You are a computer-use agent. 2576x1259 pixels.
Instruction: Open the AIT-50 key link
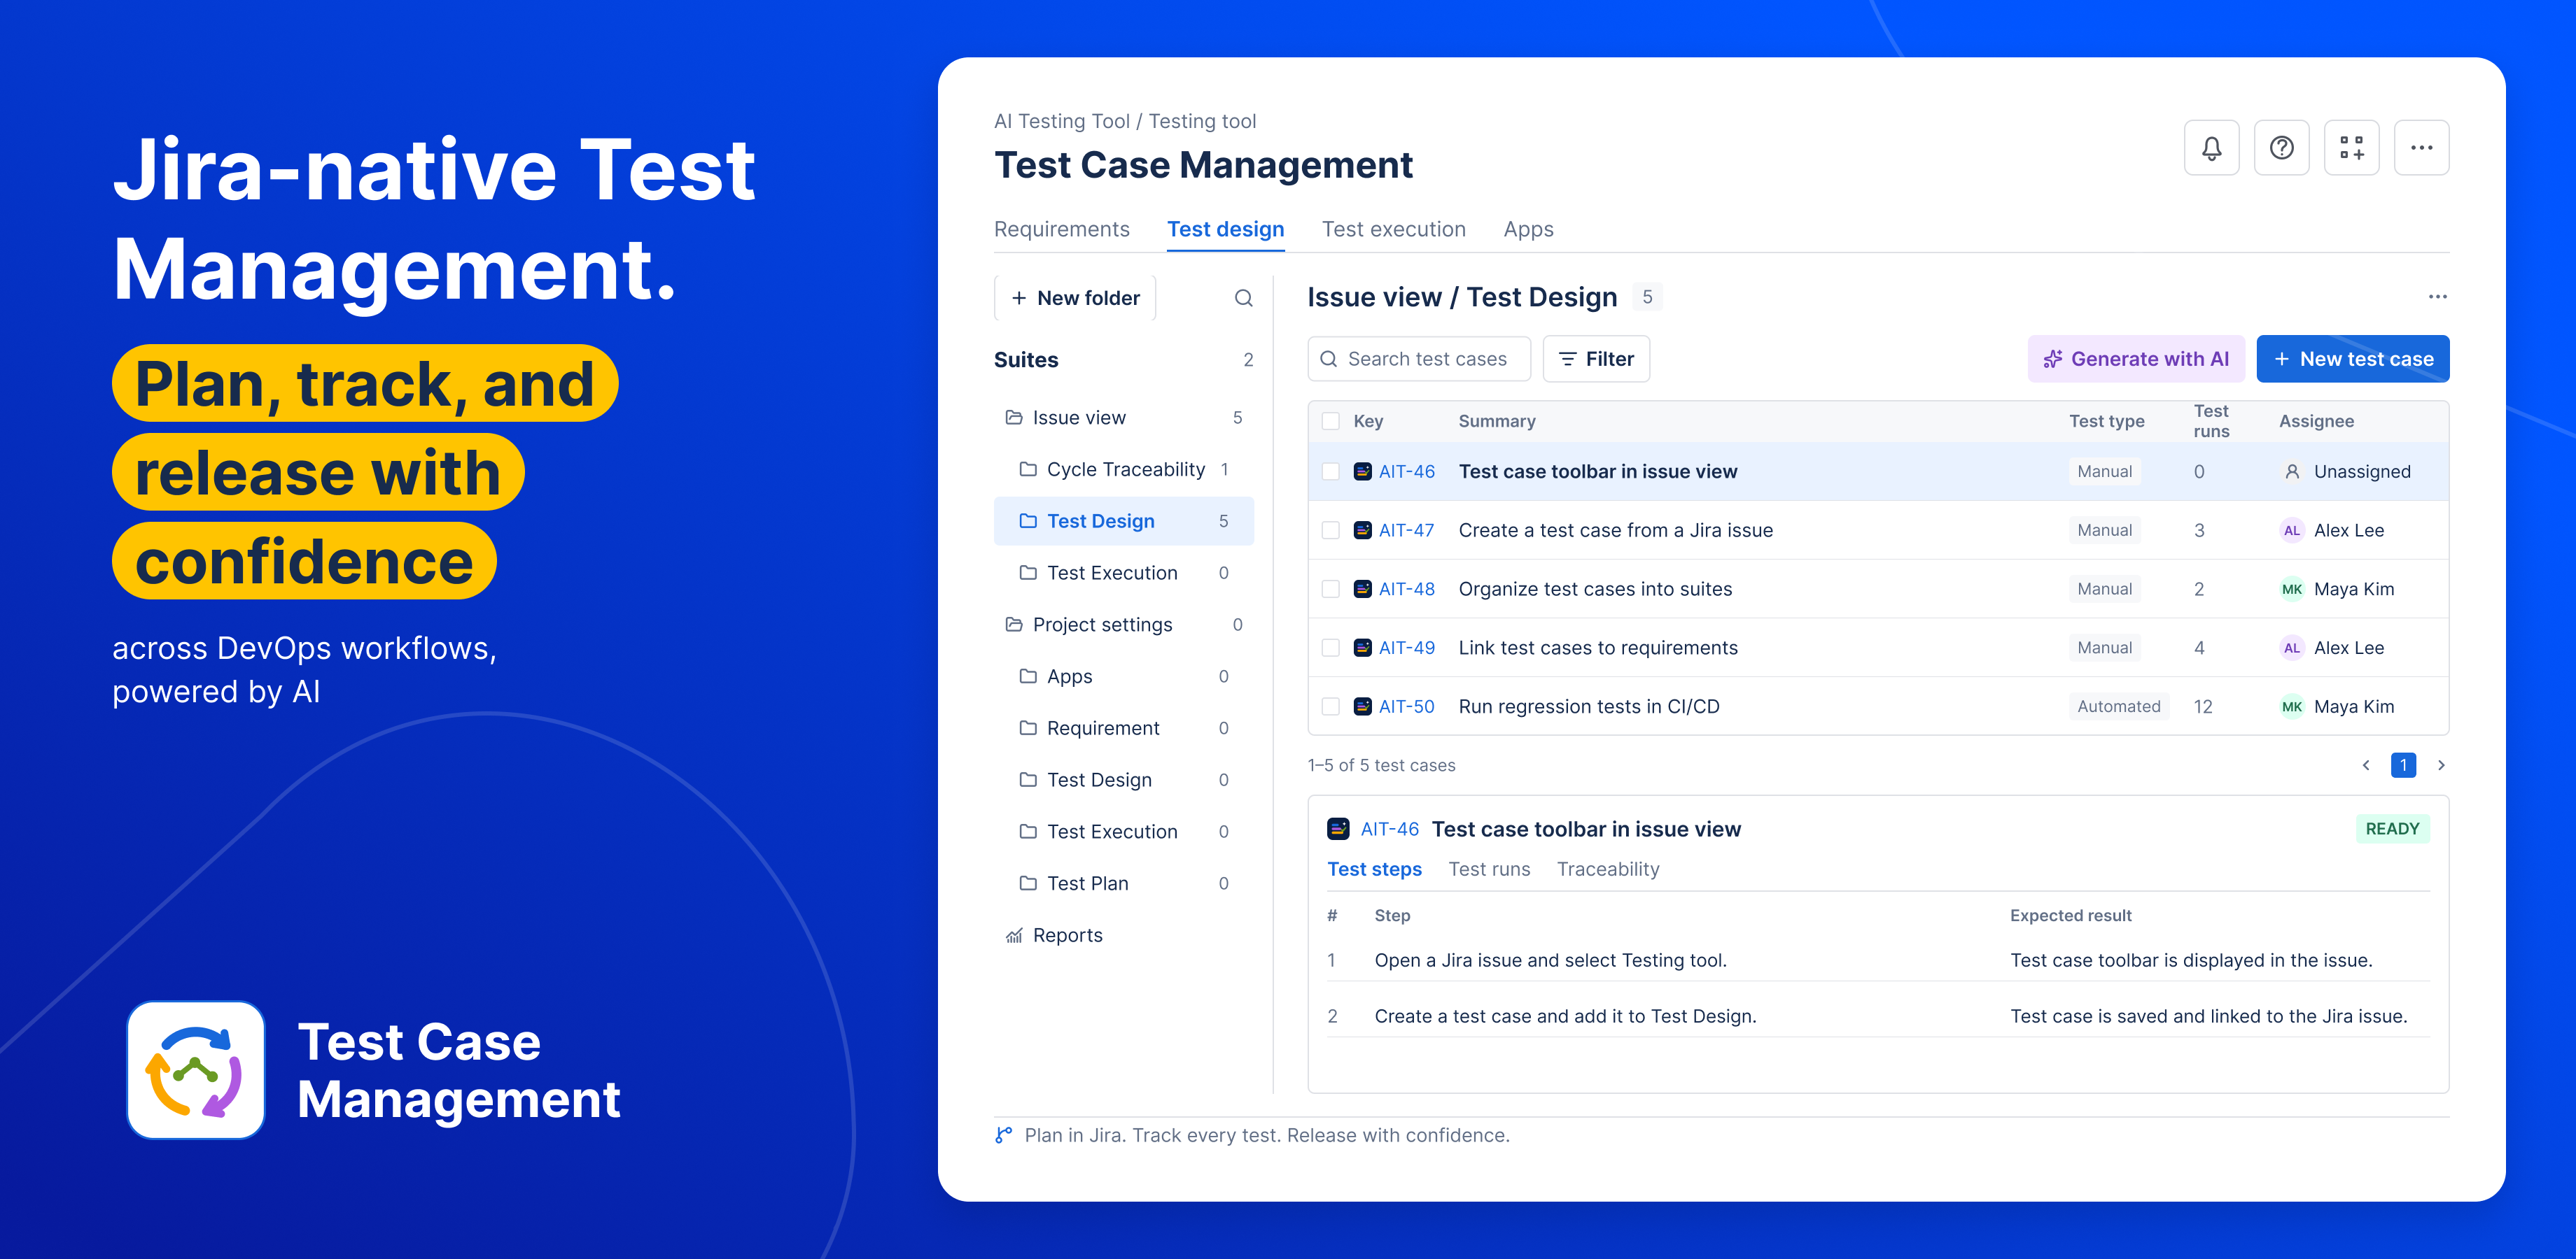click(1406, 706)
